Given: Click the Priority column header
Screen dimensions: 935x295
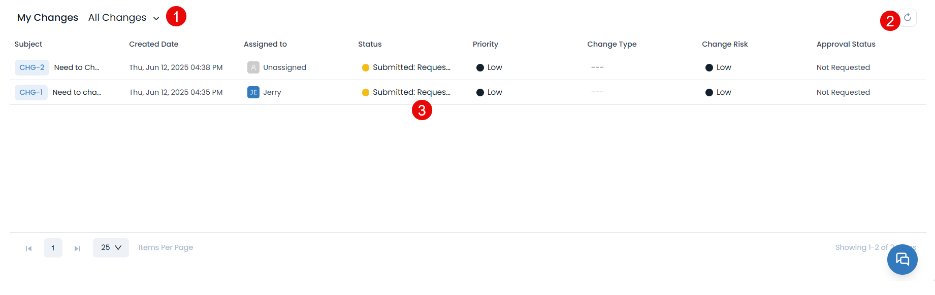Looking at the screenshot, I should 485,44.
